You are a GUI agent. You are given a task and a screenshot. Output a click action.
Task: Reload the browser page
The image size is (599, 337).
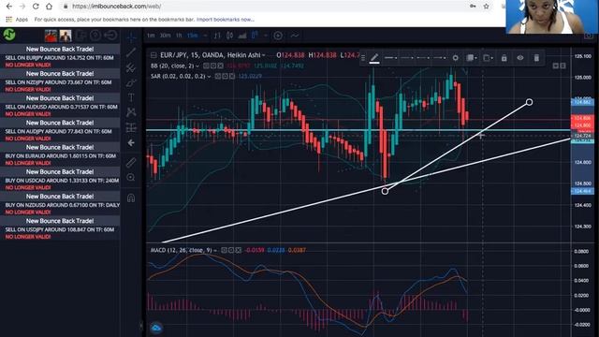(36, 7)
